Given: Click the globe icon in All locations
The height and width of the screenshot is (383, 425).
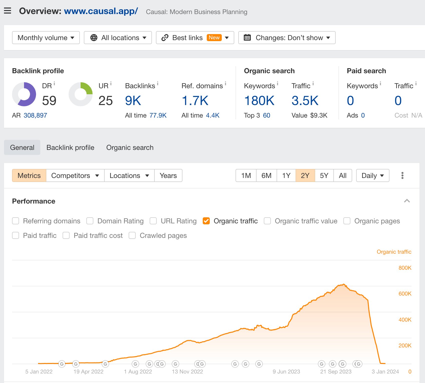Looking at the screenshot, I should [94, 38].
